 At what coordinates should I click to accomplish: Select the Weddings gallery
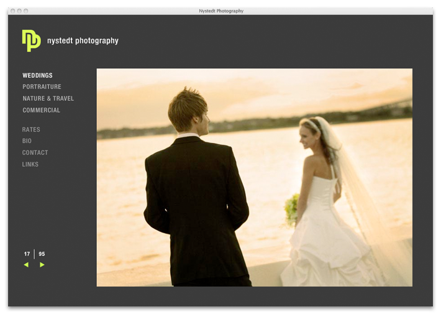[x=37, y=75]
